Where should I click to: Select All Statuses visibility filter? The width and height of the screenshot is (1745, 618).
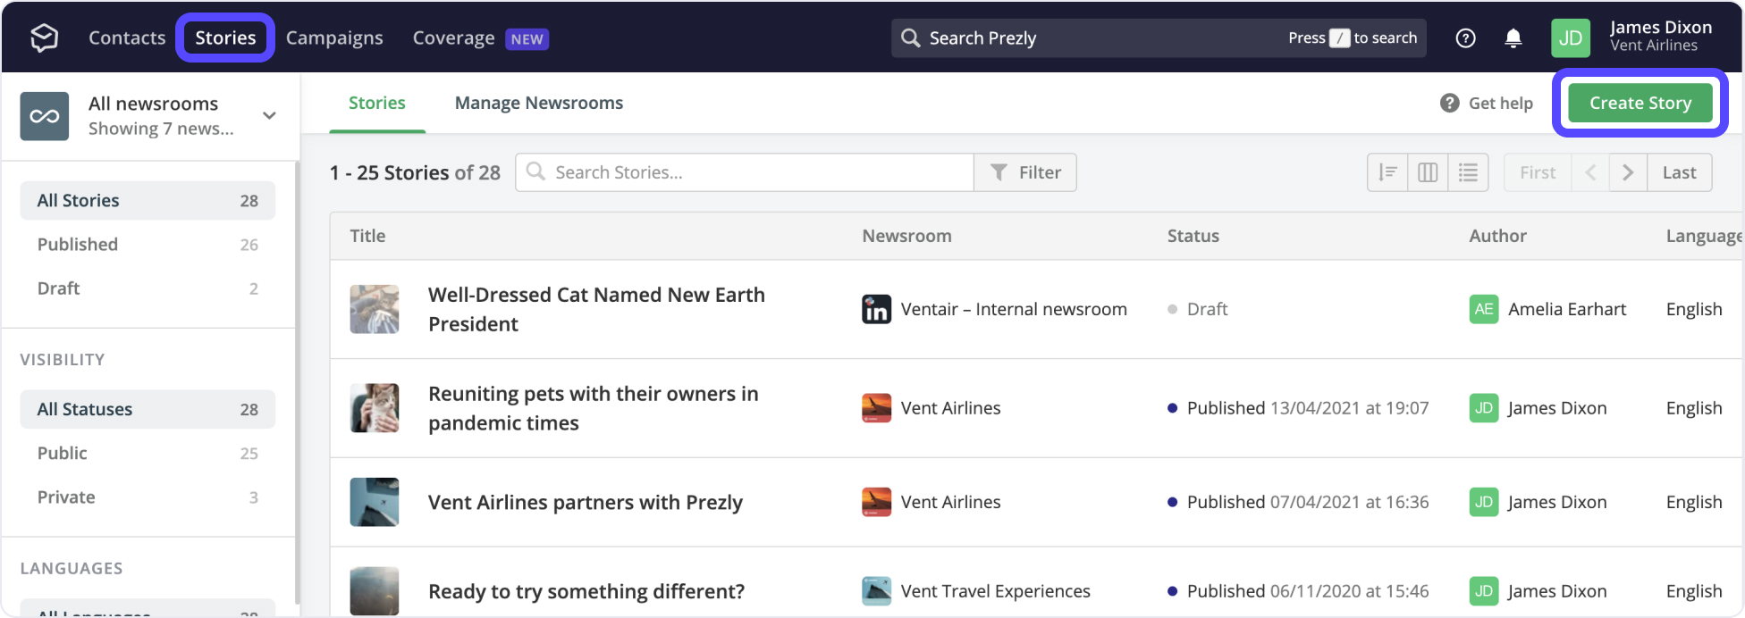148,409
